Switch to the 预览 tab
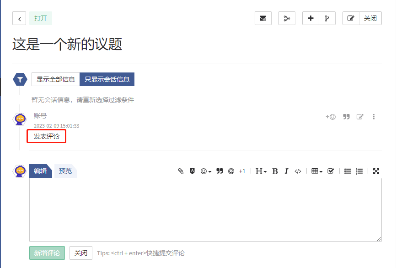The width and height of the screenshot is (396, 268). pos(65,171)
